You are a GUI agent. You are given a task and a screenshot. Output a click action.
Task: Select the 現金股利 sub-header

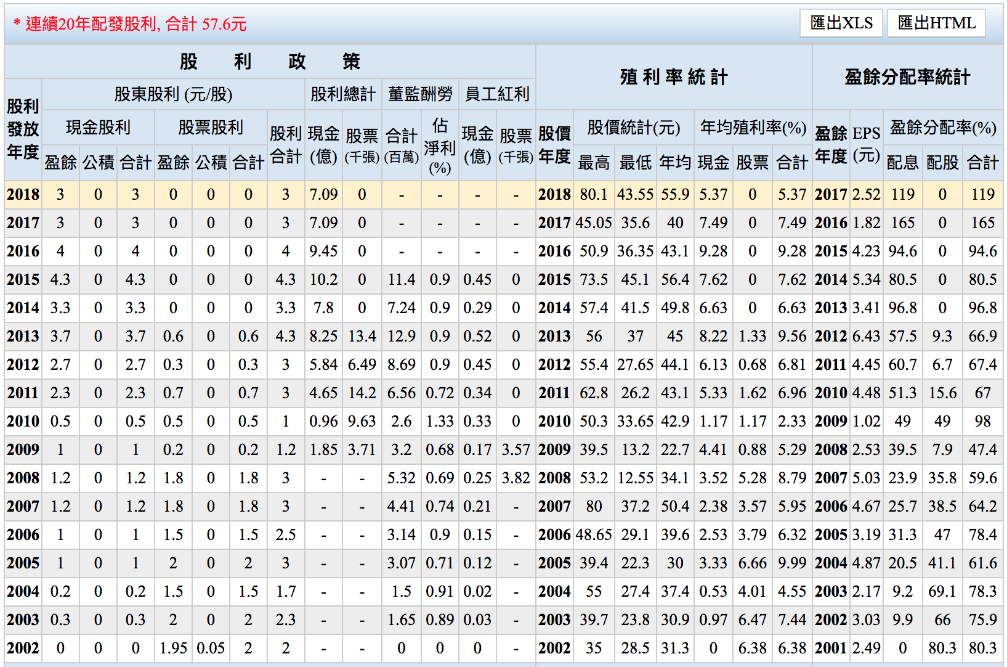point(98,128)
